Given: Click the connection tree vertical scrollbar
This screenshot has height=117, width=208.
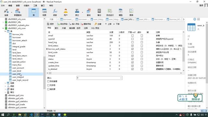Looking at the screenshot, I should 44,73.
